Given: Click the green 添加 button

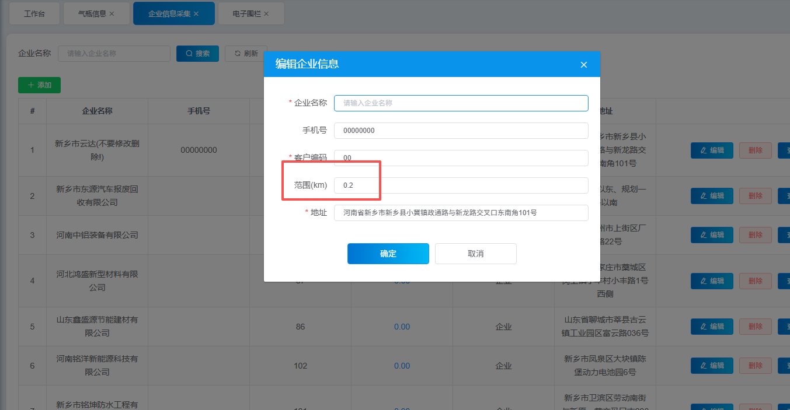Looking at the screenshot, I should coord(39,85).
